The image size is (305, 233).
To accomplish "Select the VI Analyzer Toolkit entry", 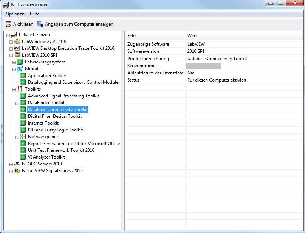I will click(46, 157).
